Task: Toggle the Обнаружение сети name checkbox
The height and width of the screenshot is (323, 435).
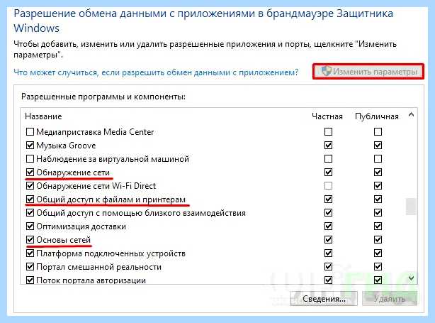Action: 30,173
